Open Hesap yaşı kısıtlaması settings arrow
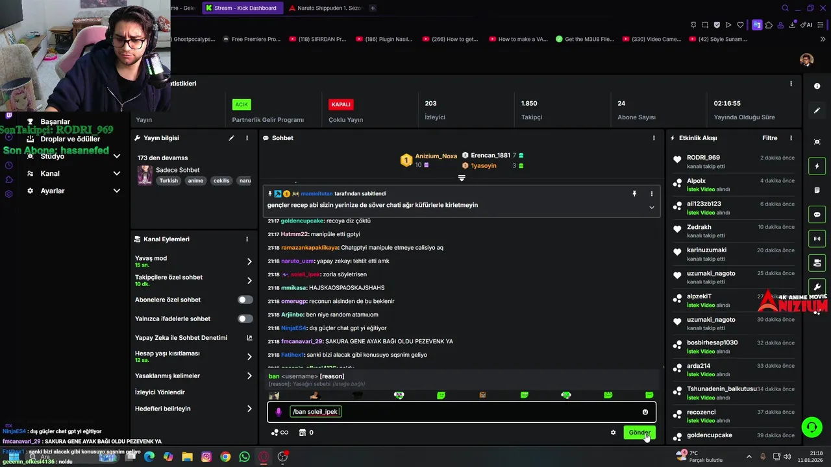831x467 pixels. pos(249,357)
